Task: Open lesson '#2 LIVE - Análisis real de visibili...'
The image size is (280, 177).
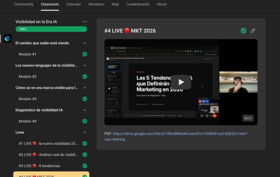Action: [48, 155]
